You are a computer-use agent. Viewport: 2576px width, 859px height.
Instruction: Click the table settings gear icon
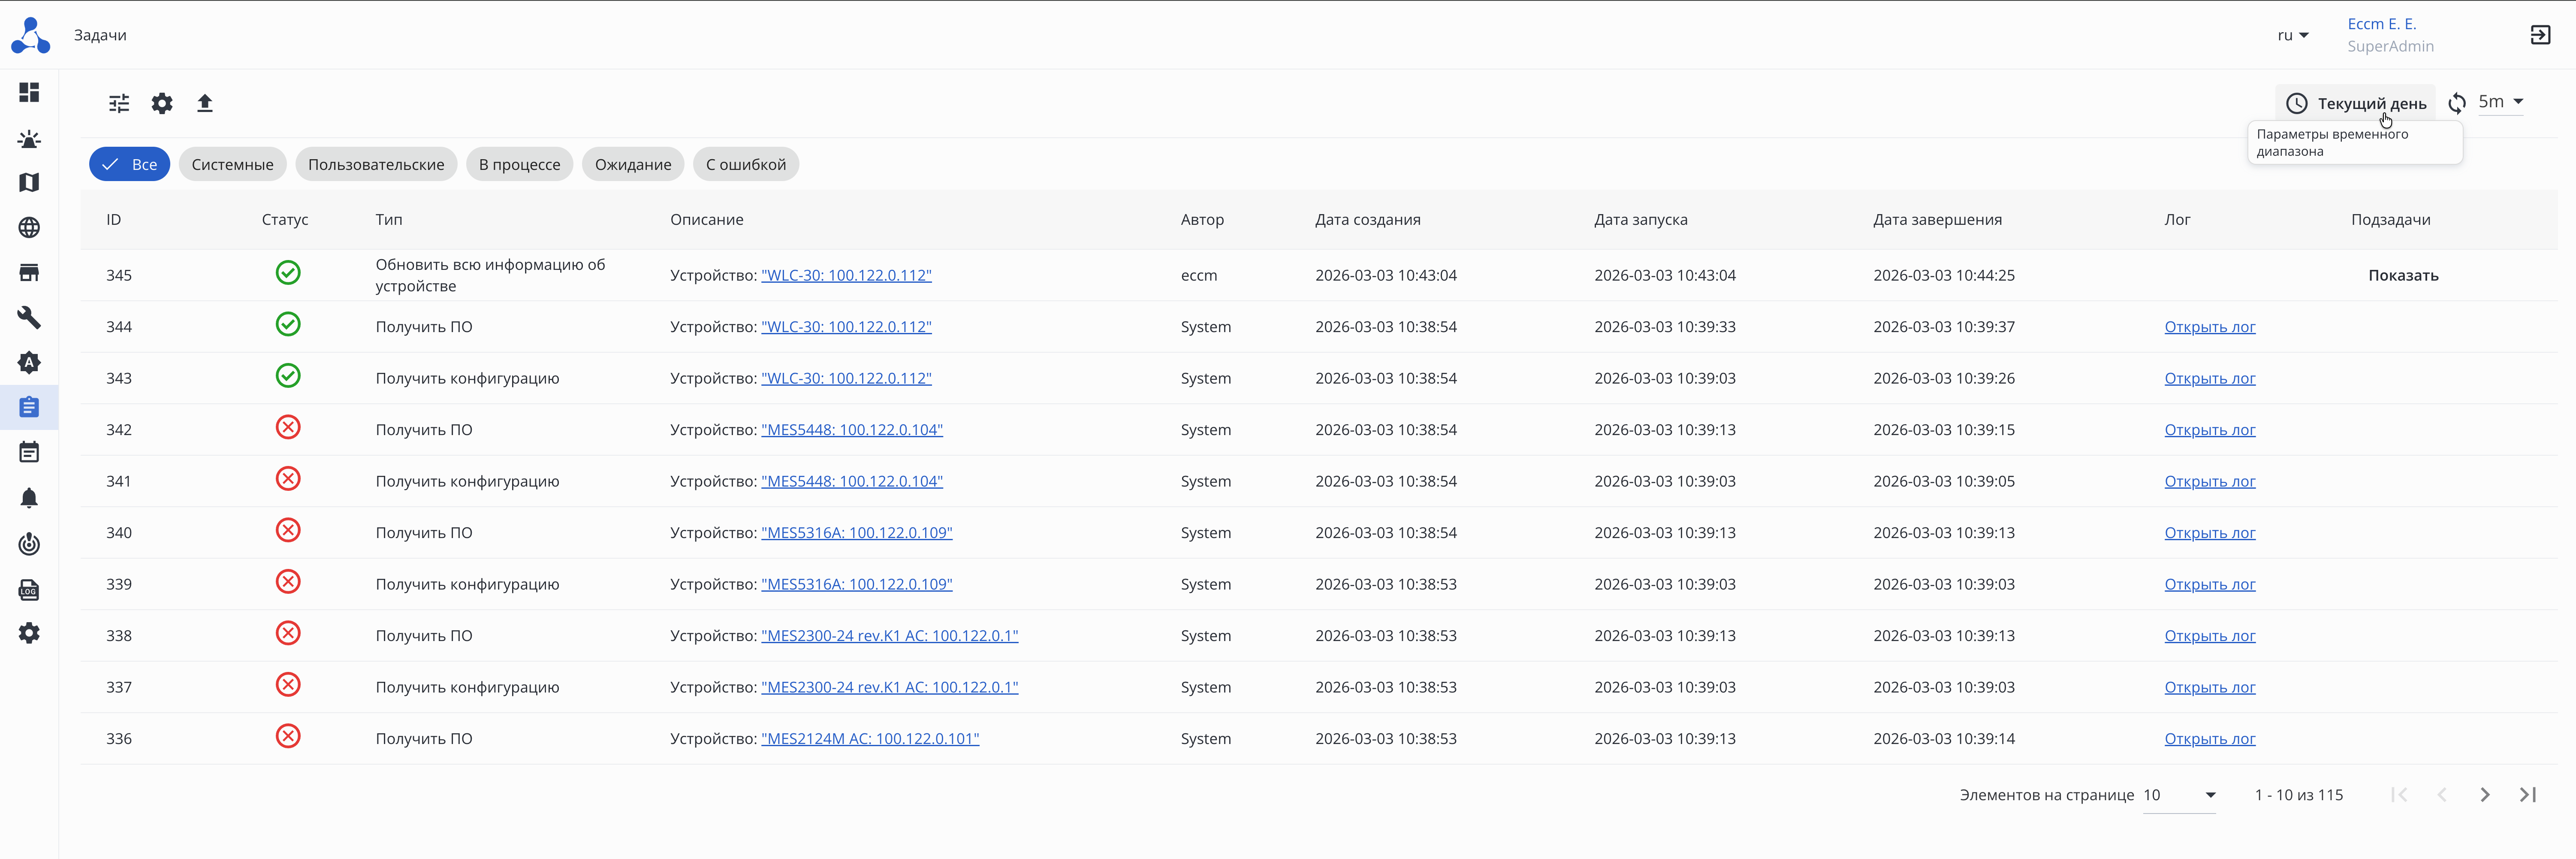[x=162, y=103]
